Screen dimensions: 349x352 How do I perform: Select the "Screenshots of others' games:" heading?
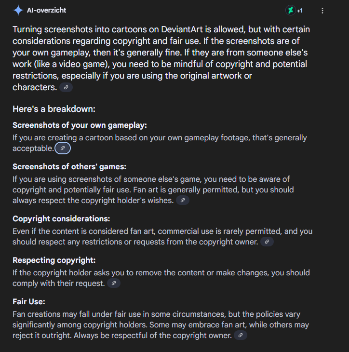click(69, 166)
